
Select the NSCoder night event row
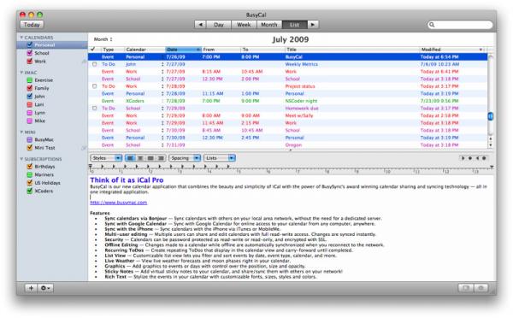pyautogui.click(x=287, y=101)
